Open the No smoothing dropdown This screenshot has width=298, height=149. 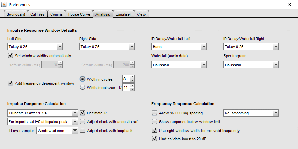coord(276,113)
